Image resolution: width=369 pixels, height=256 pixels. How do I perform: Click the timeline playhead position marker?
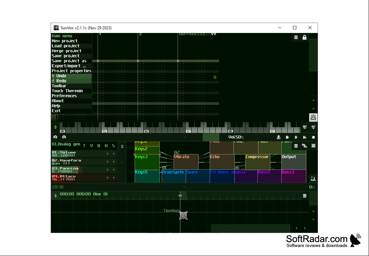(x=180, y=196)
